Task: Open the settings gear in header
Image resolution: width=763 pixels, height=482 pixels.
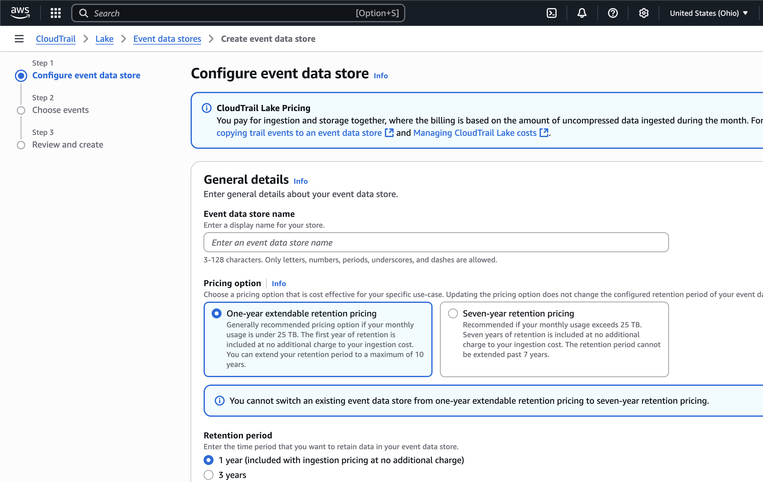Action: coord(643,13)
